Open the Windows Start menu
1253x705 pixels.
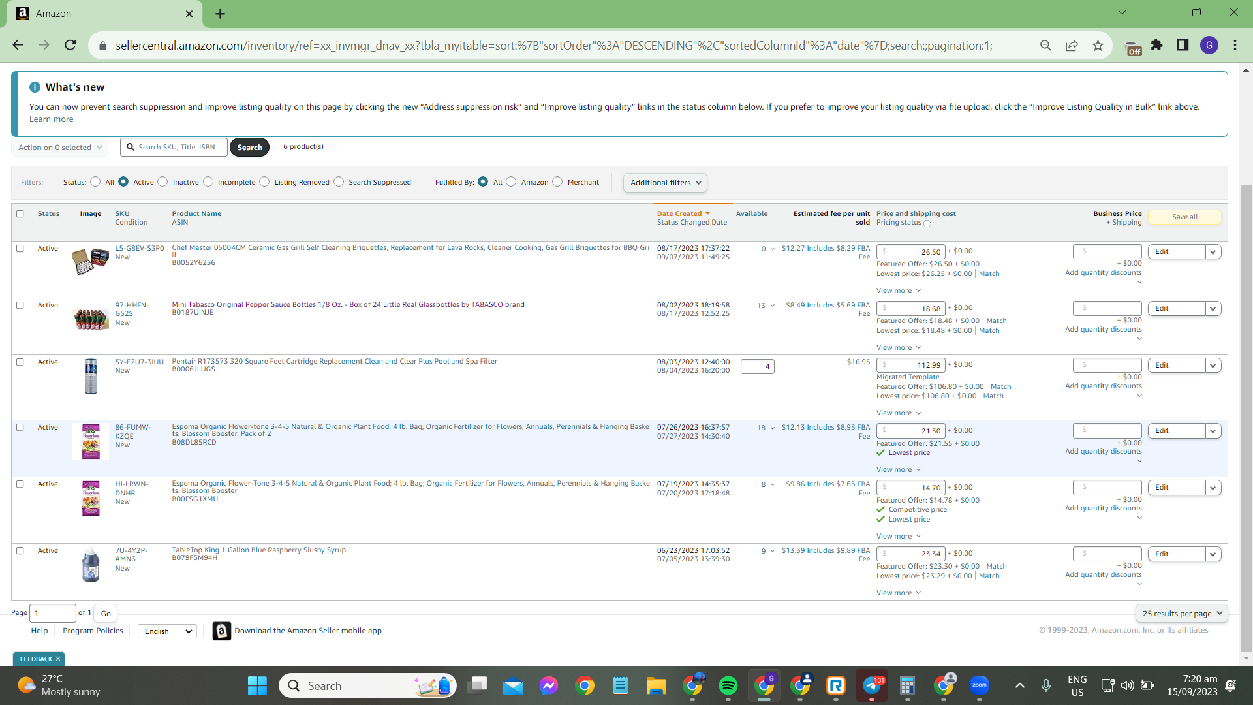(x=257, y=685)
